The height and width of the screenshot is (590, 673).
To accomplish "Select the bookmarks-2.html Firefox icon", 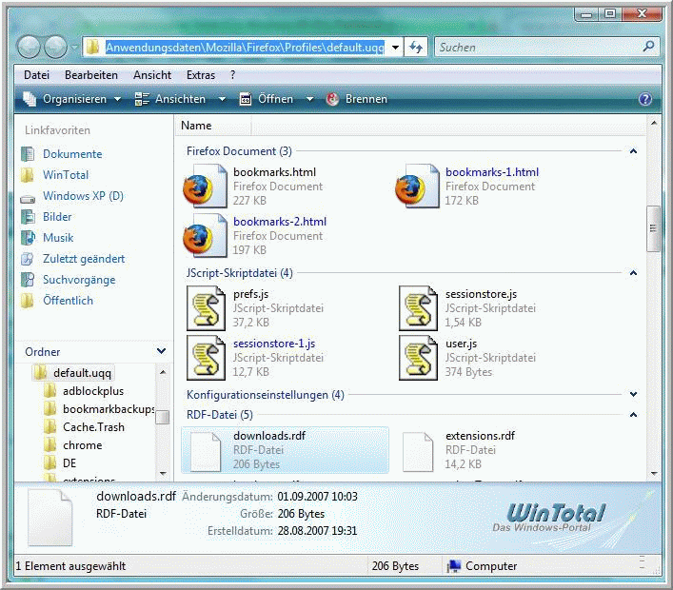I will pos(206,236).
